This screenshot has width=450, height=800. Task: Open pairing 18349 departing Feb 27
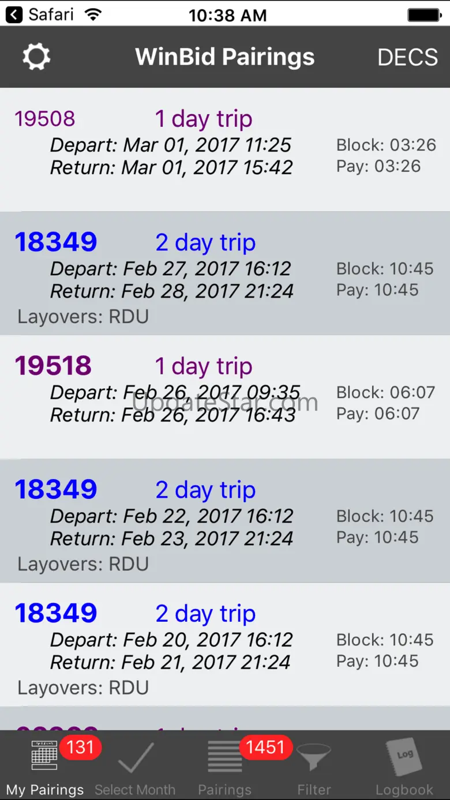(225, 273)
